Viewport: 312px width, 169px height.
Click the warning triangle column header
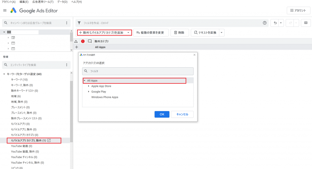(76, 41)
